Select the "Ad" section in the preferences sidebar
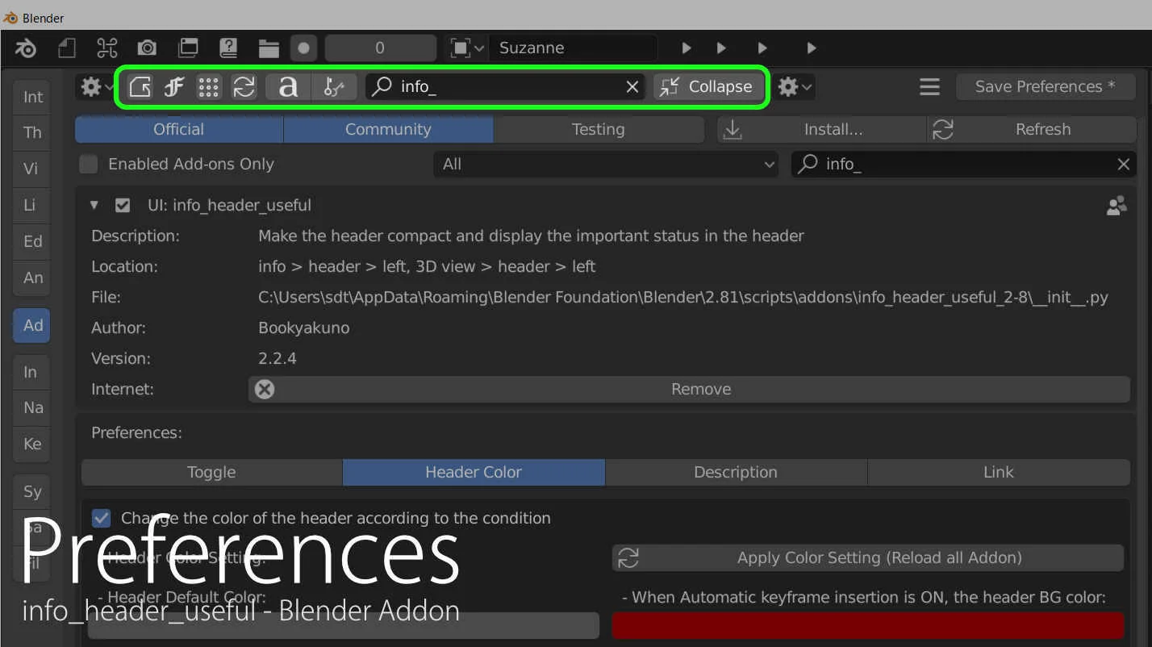The image size is (1152, 647). [31, 325]
